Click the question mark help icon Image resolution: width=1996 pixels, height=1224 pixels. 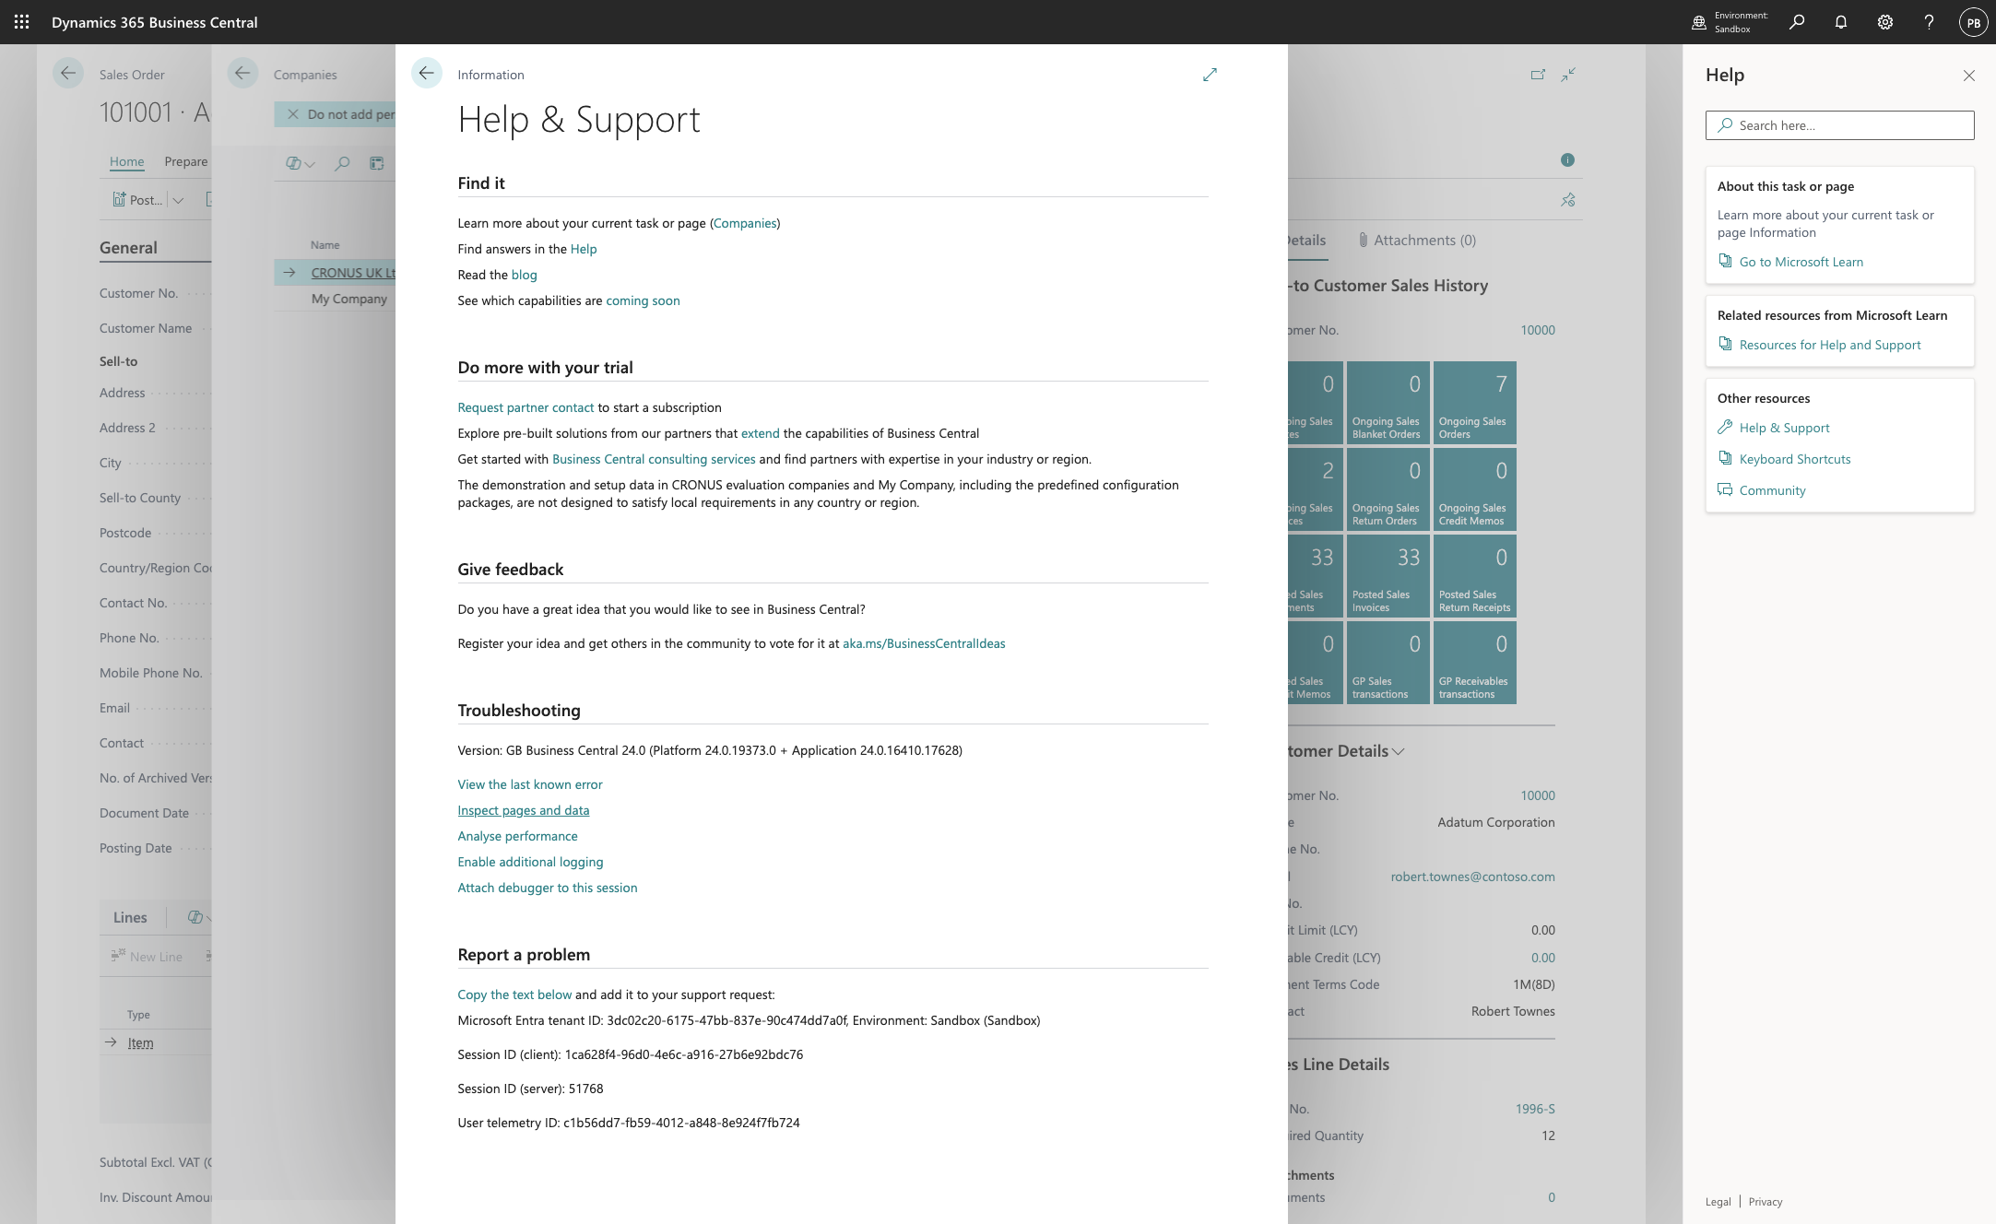[1929, 22]
